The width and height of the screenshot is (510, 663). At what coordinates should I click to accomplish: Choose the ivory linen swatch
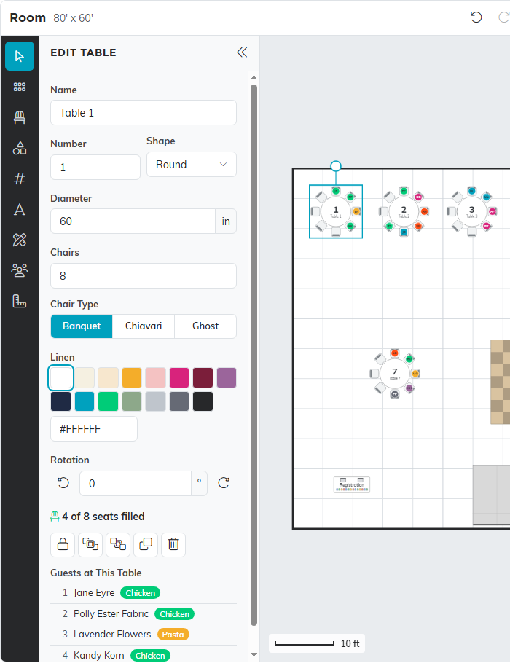[85, 377]
